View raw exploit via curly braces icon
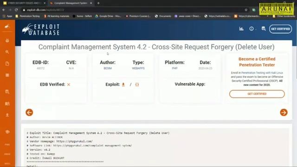297x167 pixels. coord(137,84)
